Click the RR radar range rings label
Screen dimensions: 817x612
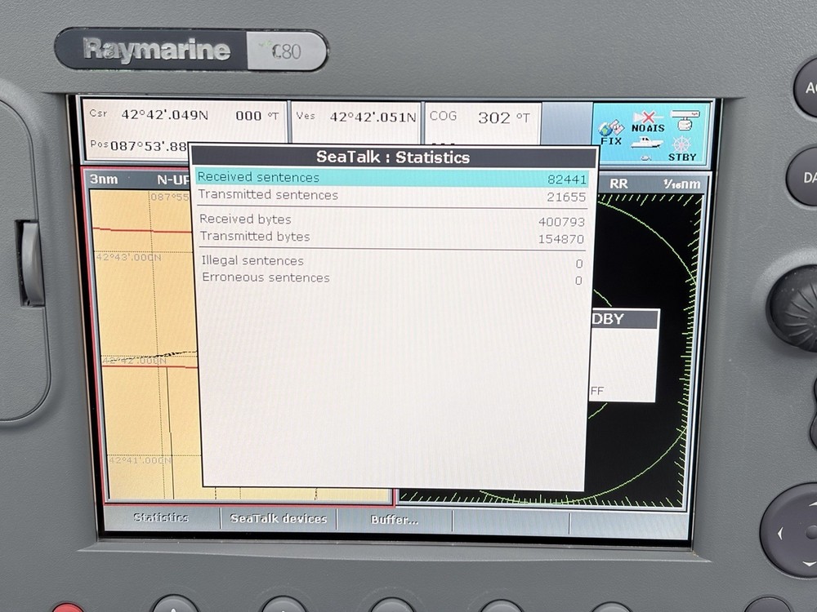tap(618, 184)
